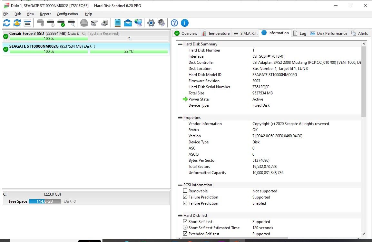
Task: Click the green arrow next to Power State
Action: (185, 99)
